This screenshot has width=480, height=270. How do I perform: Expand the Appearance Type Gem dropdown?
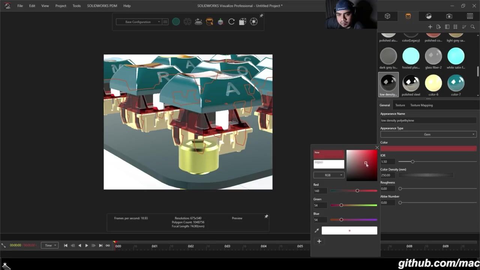click(428, 134)
